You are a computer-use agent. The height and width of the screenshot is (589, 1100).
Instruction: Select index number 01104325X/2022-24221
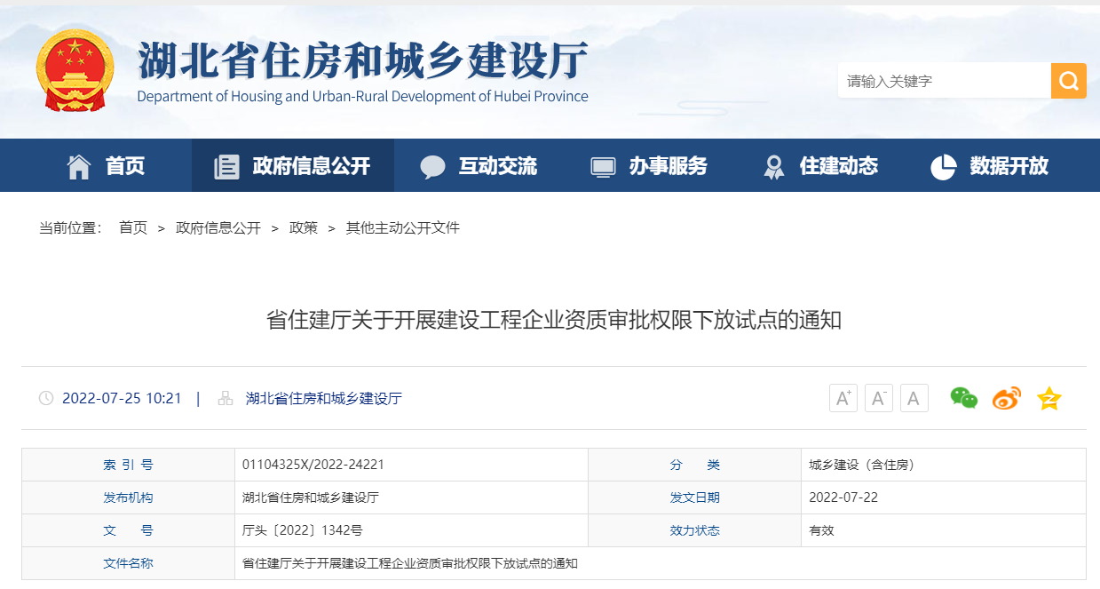tap(313, 465)
